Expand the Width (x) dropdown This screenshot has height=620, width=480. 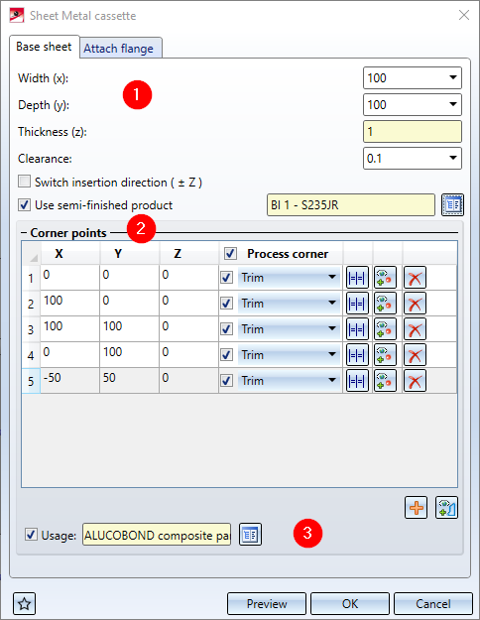coord(453,78)
